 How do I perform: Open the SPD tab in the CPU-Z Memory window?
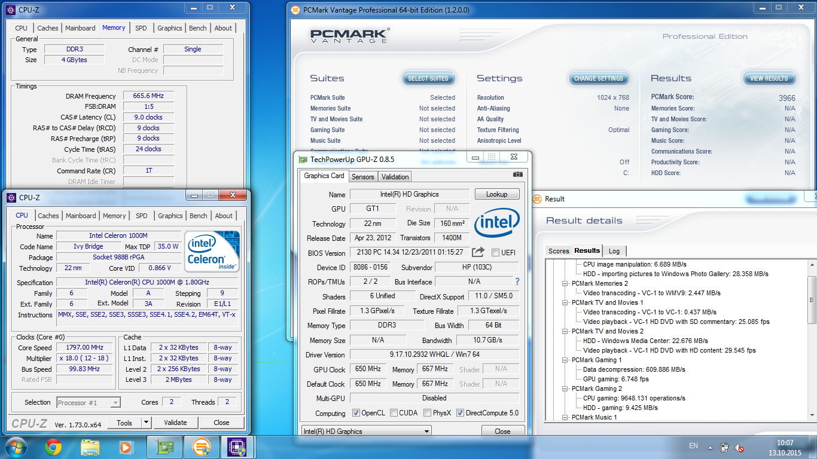tap(141, 28)
